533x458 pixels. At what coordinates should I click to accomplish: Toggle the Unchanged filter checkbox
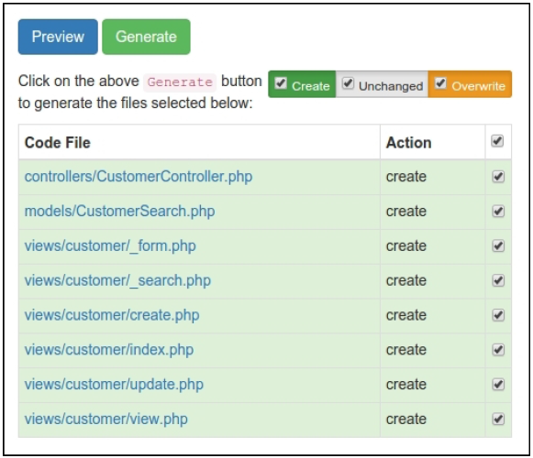coord(348,83)
